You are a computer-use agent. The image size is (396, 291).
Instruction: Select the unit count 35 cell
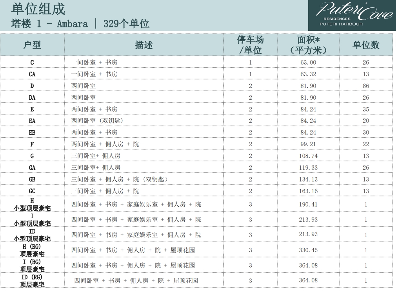366,109
